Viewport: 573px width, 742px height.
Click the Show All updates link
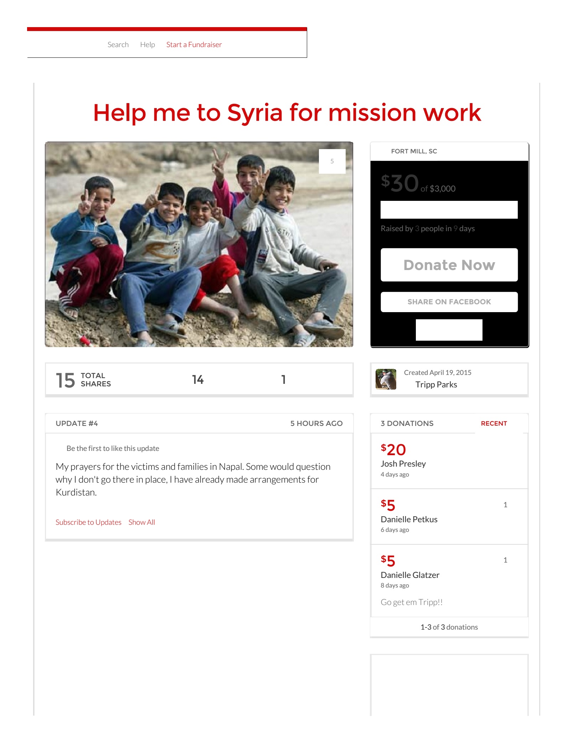(x=141, y=522)
